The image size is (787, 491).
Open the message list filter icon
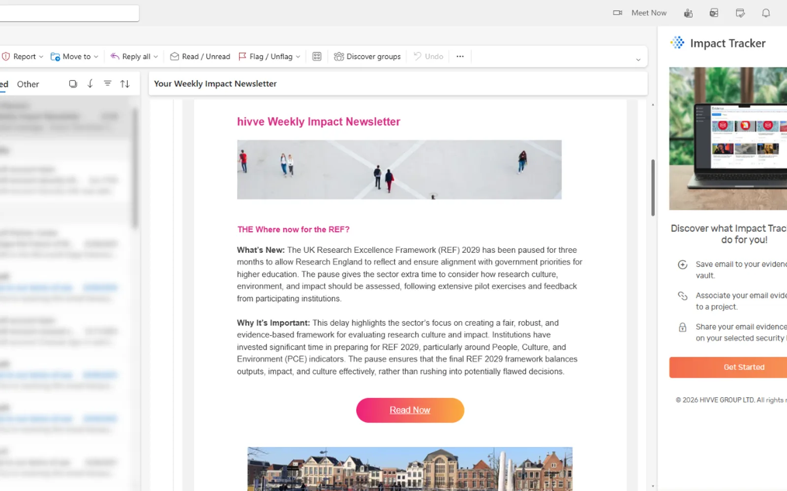click(107, 83)
